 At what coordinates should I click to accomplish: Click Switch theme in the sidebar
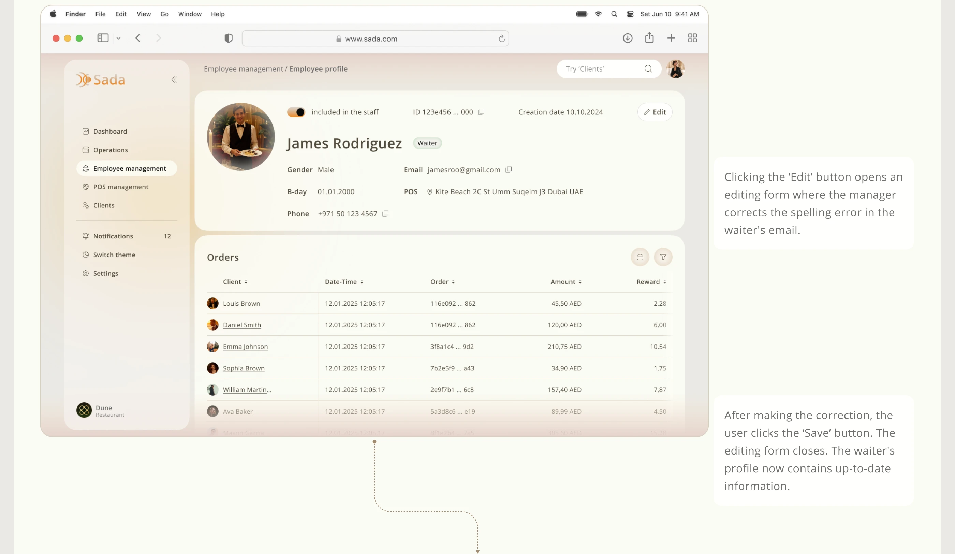(x=114, y=255)
